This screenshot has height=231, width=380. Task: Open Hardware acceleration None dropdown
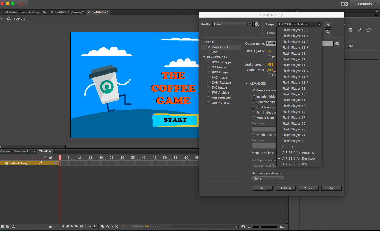pos(268,178)
